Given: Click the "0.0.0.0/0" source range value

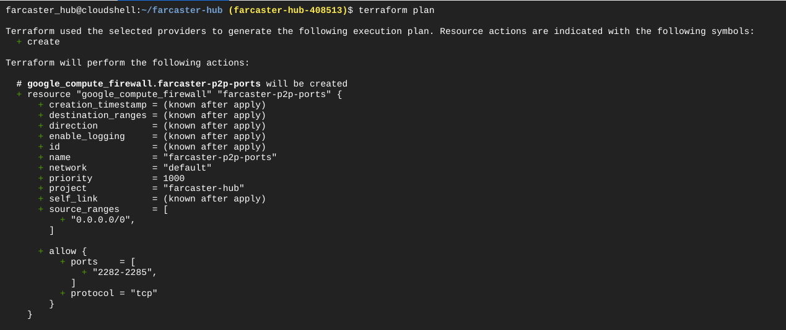Looking at the screenshot, I should pyautogui.click(x=103, y=220).
